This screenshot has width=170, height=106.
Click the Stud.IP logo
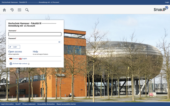coord(161,9)
